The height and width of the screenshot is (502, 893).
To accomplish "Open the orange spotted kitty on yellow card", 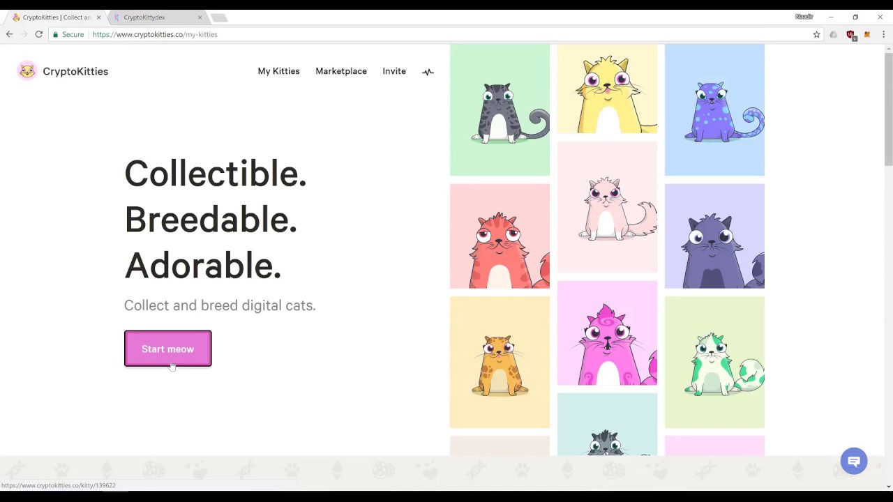I will [500, 362].
